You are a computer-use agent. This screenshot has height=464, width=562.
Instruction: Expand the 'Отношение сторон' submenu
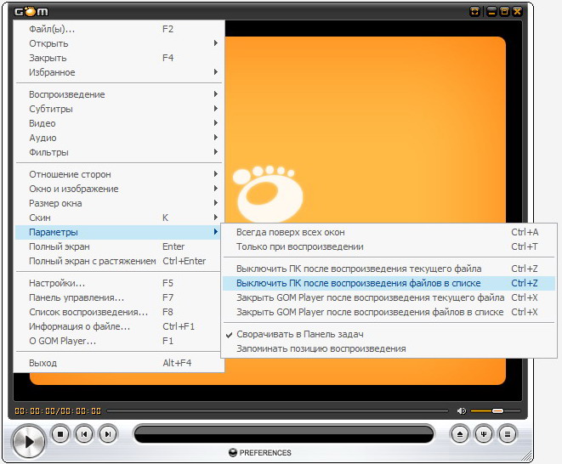118,174
